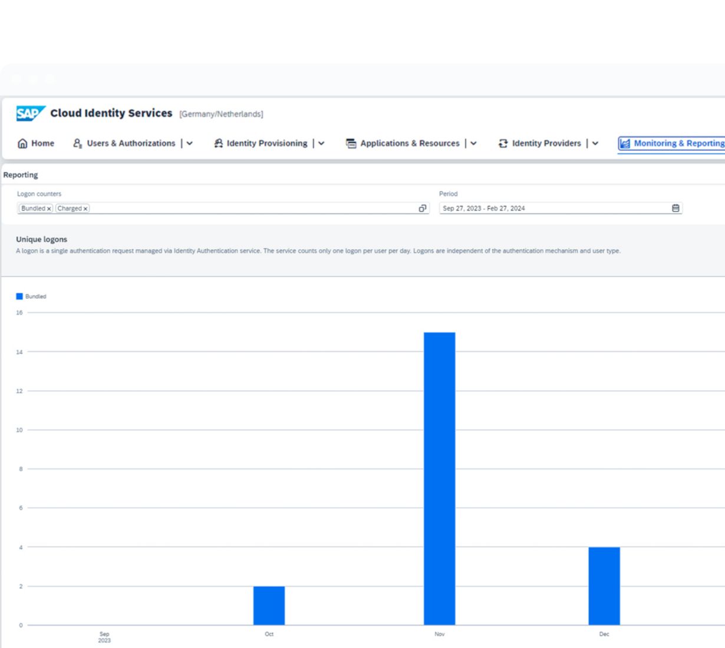This screenshot has height=648, width=725.
Task: Open the calendar picker for Period
Action: tap(675, 208)
